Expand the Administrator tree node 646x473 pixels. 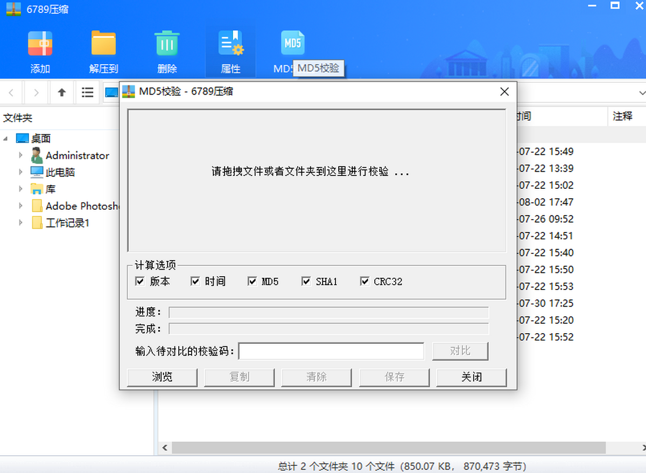(20, 156)
